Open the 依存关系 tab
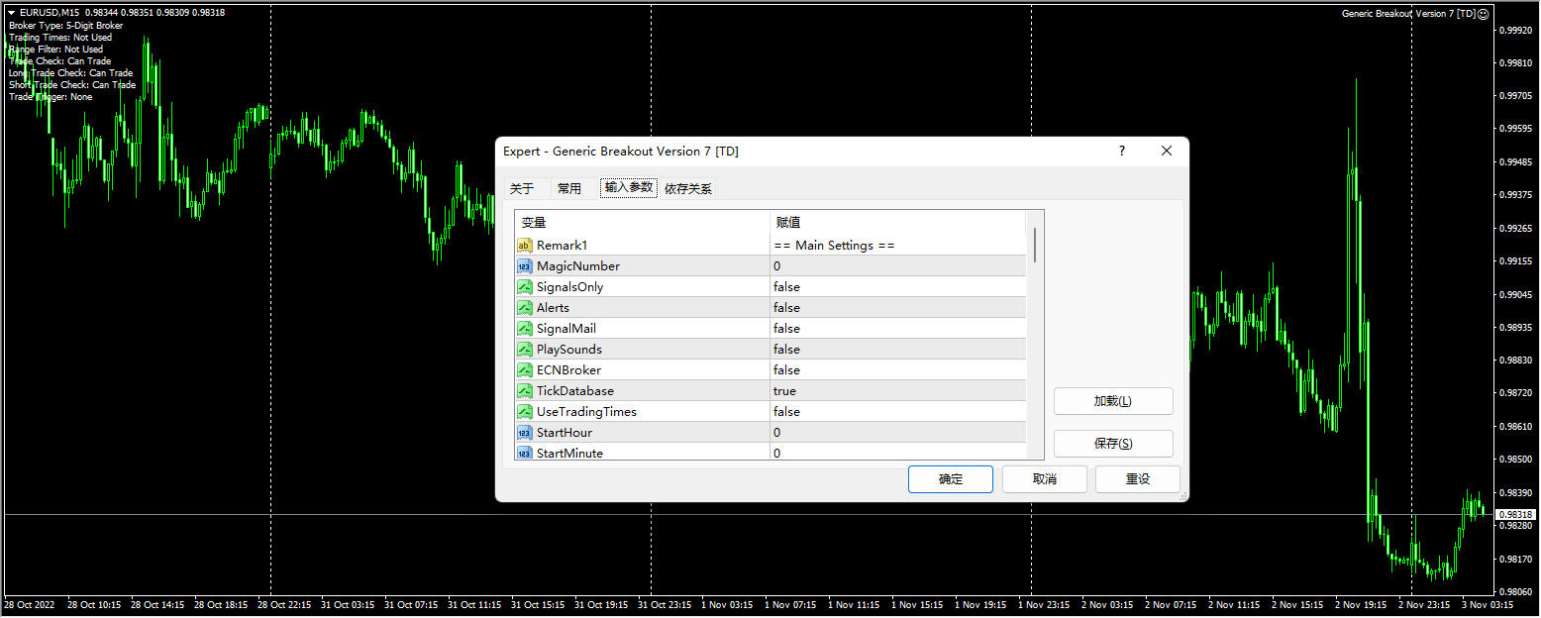Viewport: 1541px width, 618px height. [688, 188]
